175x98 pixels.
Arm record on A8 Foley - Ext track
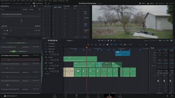click(x=53, y=54)
